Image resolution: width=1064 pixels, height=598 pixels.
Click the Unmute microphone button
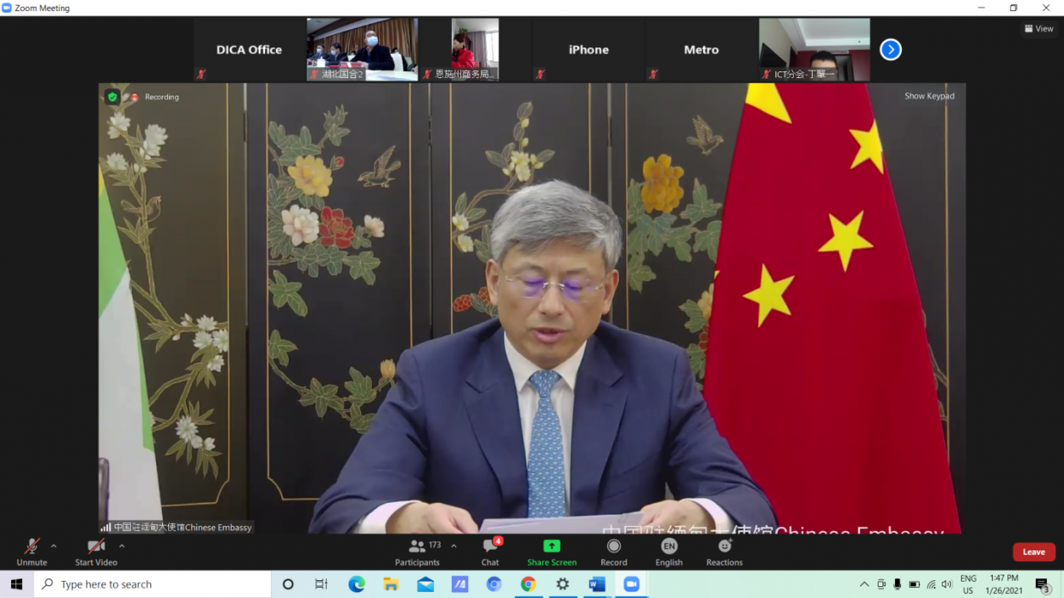point(31,550)
